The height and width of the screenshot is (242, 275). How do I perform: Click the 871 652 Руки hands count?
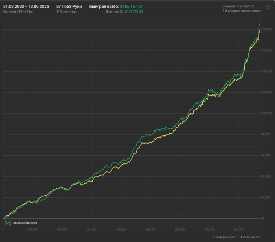[69, 7]
